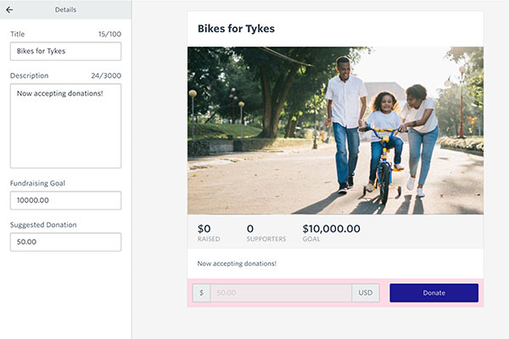Screen dimensions: 509x339
Task: Click the $0 Raised statistic
Action: click(x=208, y=233)
